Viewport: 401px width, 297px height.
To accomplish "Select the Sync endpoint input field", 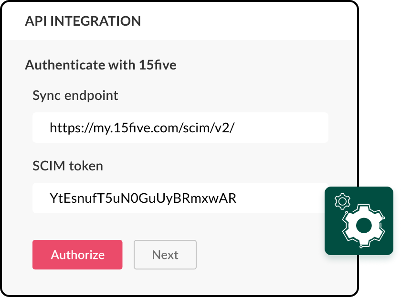I will 180,127.
